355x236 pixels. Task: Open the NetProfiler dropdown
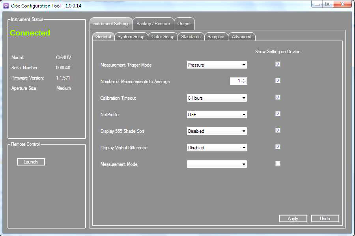(217, 114)
